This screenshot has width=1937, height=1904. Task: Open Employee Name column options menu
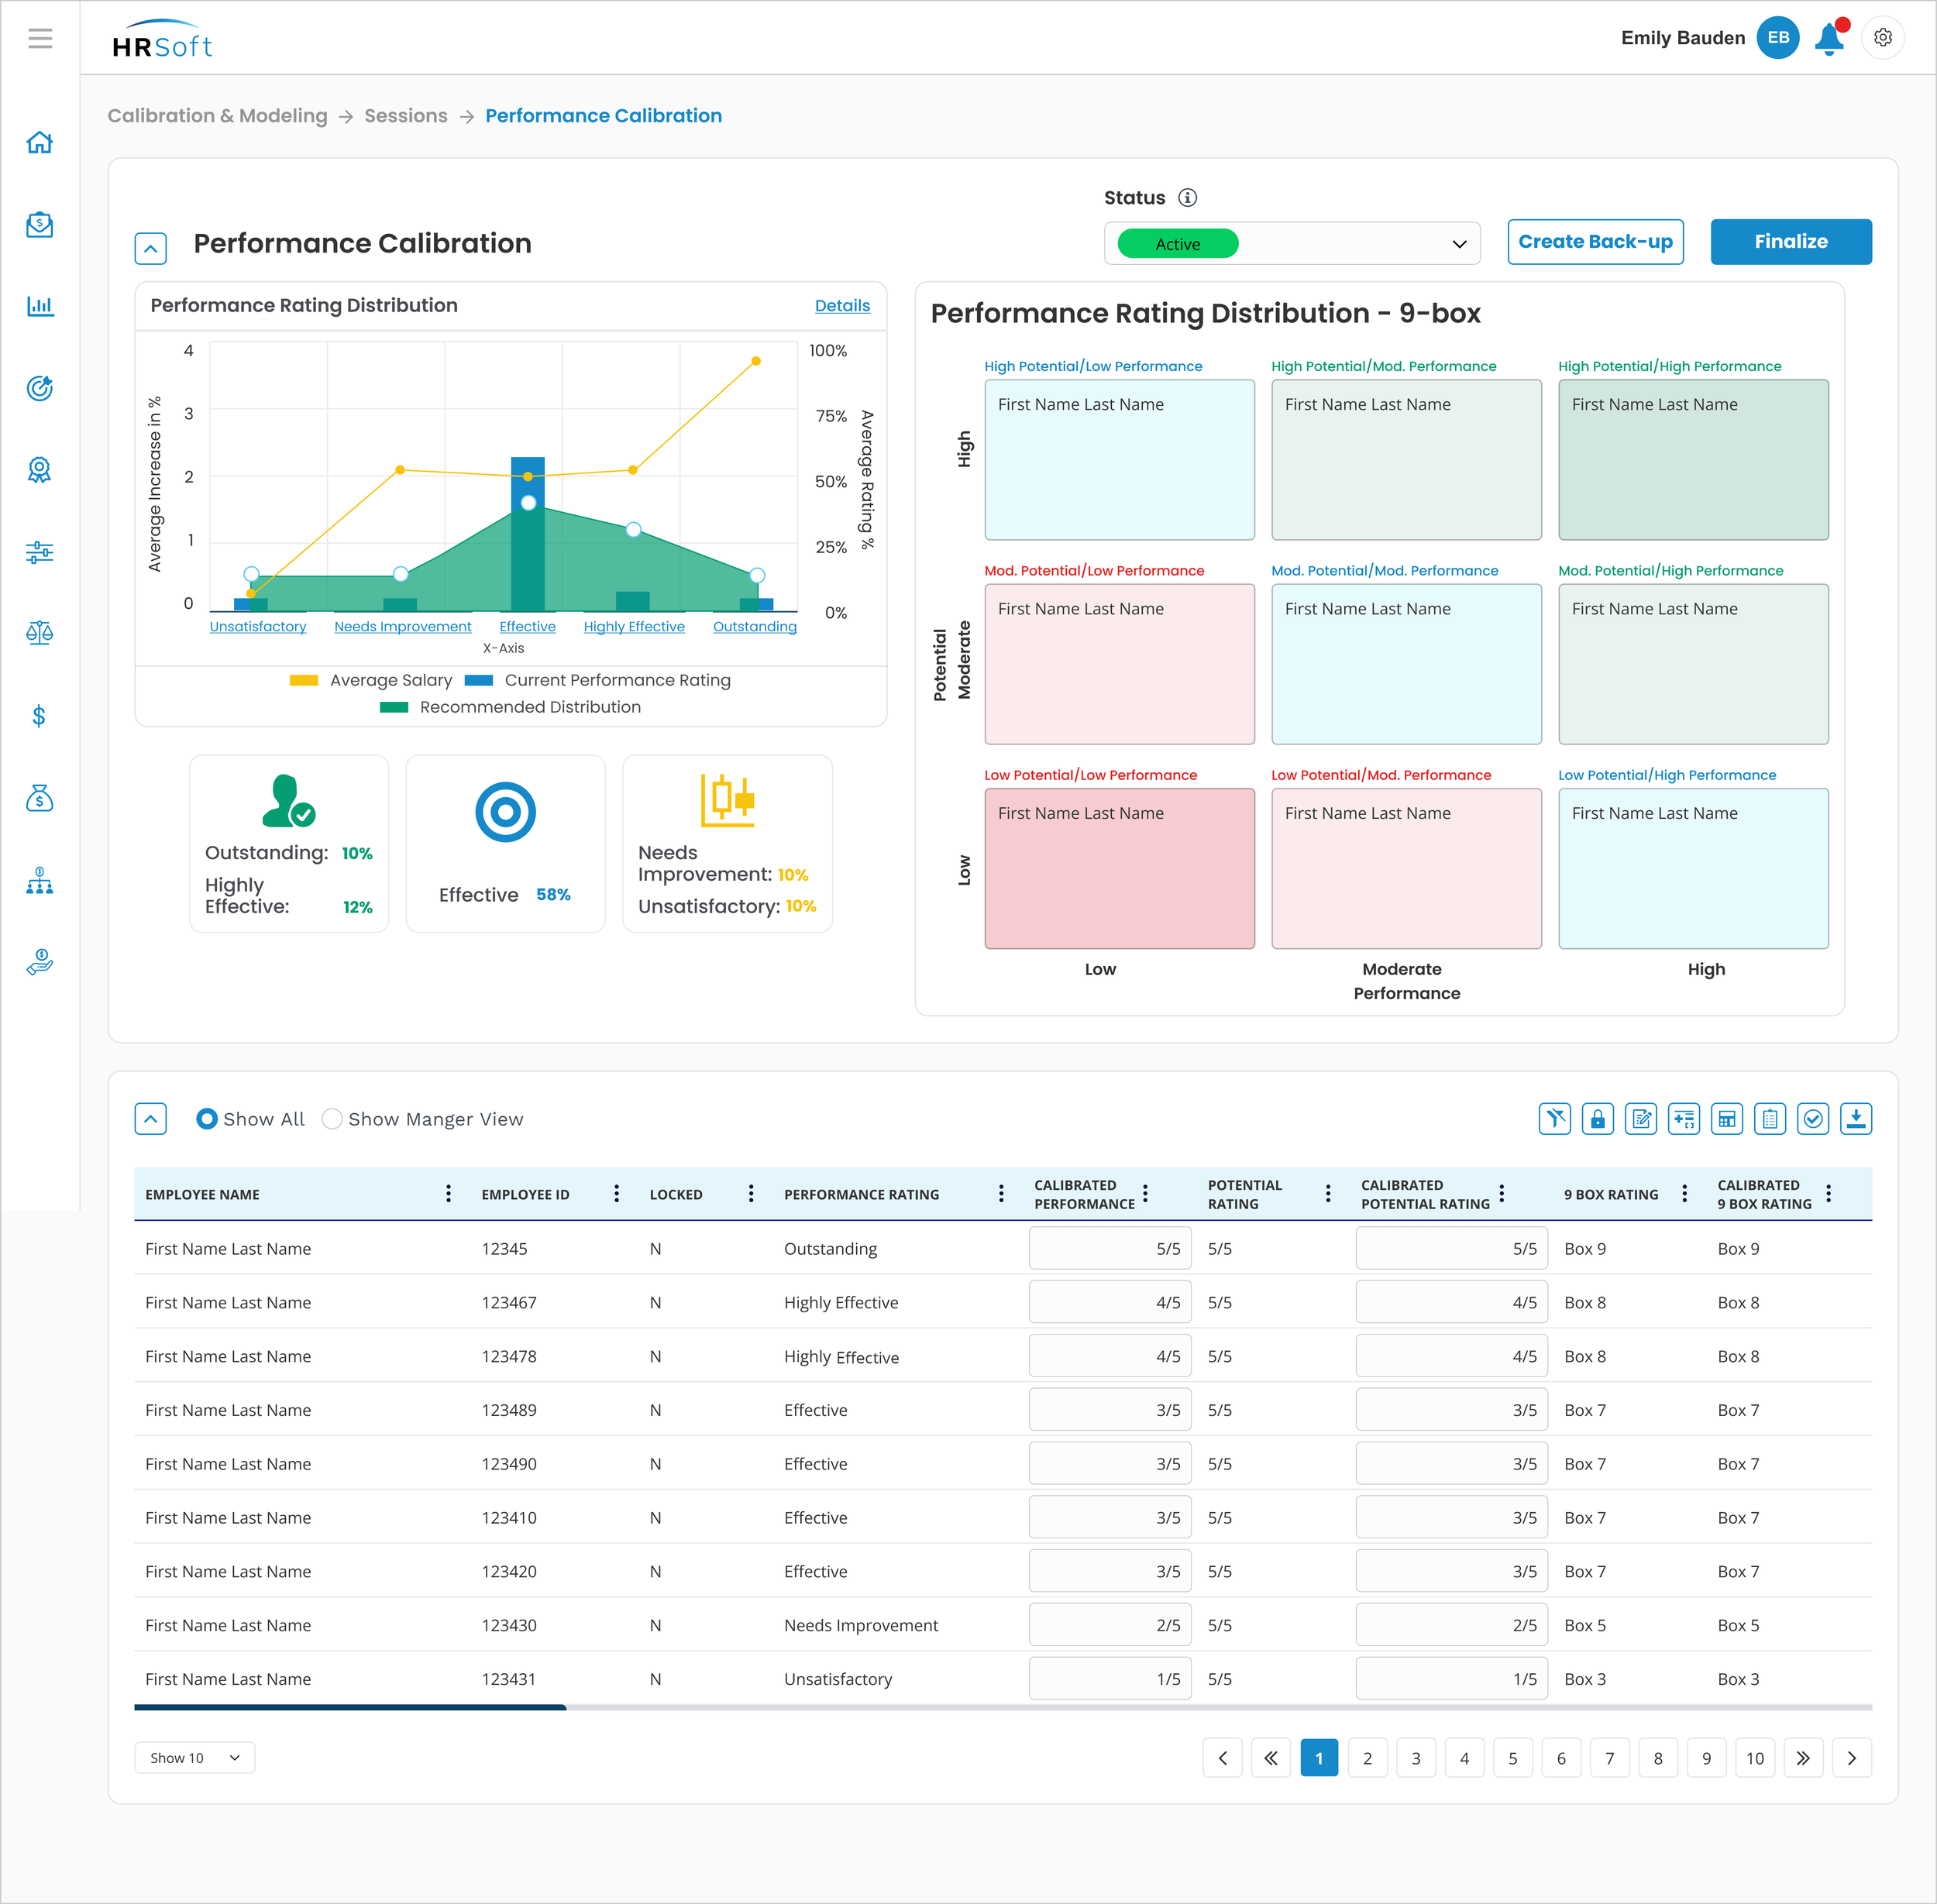point(448,1193)
